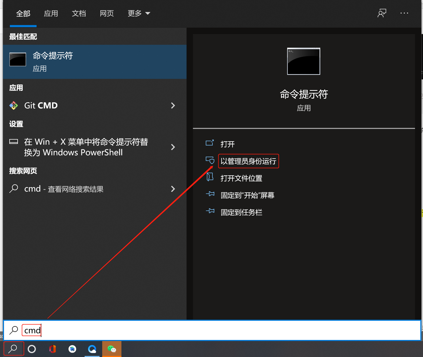Click the 命令提示符 title in preview pane
The image size is (423, 357).
304,94
